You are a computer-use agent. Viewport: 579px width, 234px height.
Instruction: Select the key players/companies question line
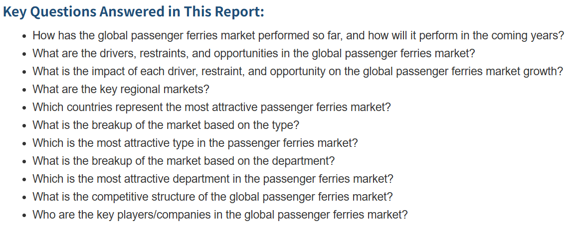click(220, 215)
